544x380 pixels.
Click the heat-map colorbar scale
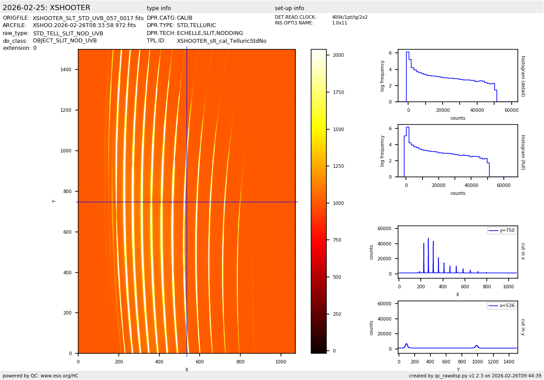(x=319, y=201)
